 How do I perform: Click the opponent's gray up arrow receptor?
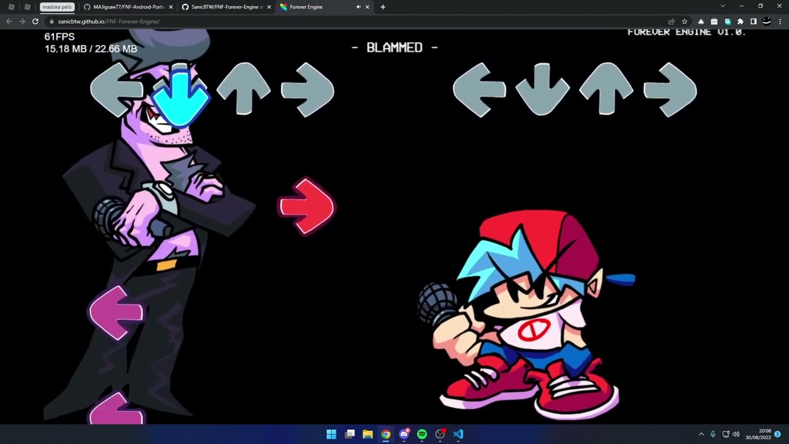[x=243, y=89]
